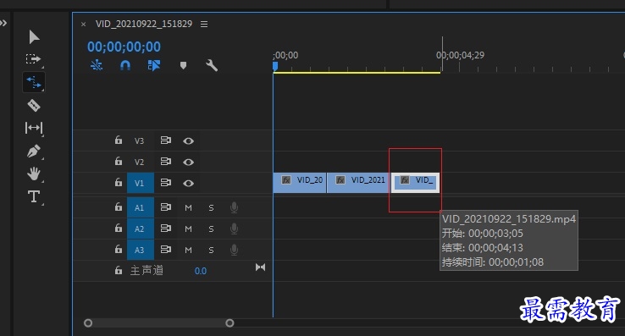
Task: Toggle sync lock on V3
Action: point(166,140)
